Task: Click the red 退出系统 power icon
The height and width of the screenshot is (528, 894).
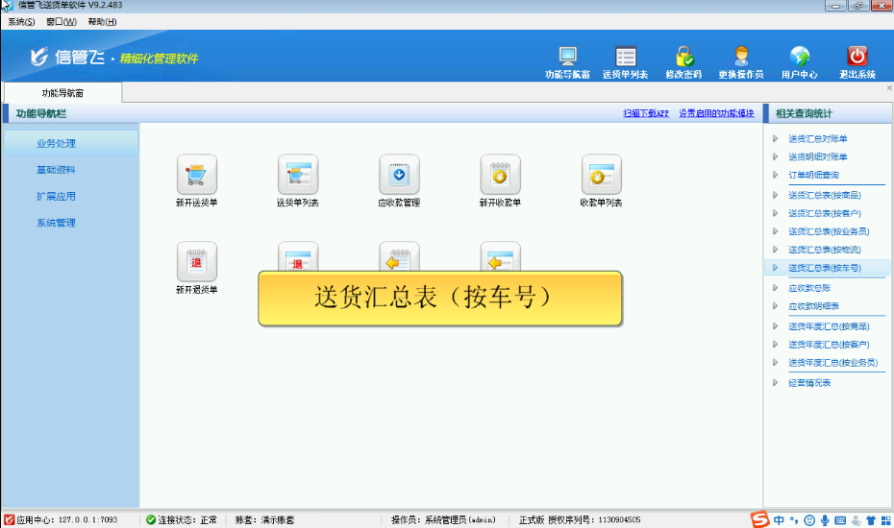Action: (x=857, y=58)
